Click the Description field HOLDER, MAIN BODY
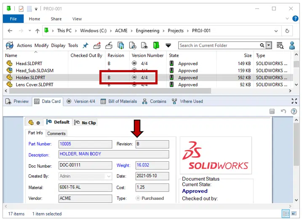Screen dimensions: 302x220 pyautogui.click(x=114, y=154)
